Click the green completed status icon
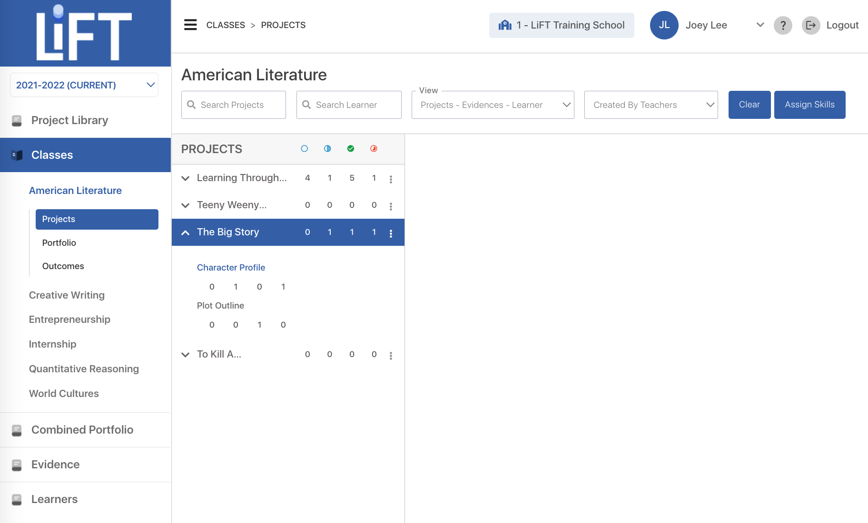Image resolution: width=868 pixels, height=523 pixels. tap(351, 149)
